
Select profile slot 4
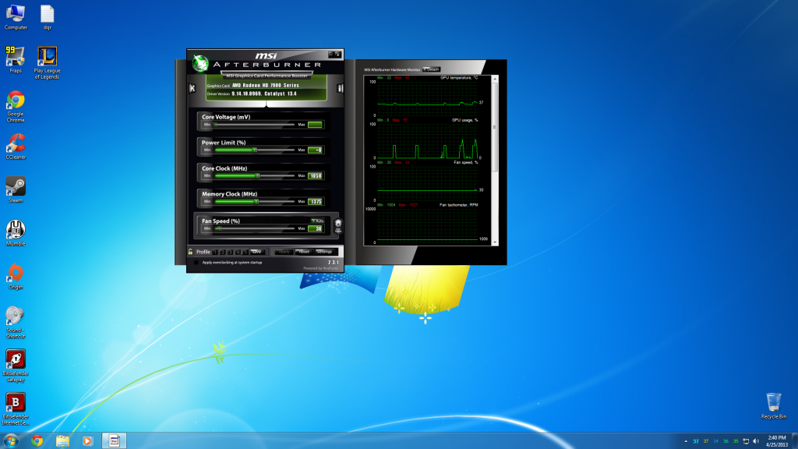(x=238, y=252)
